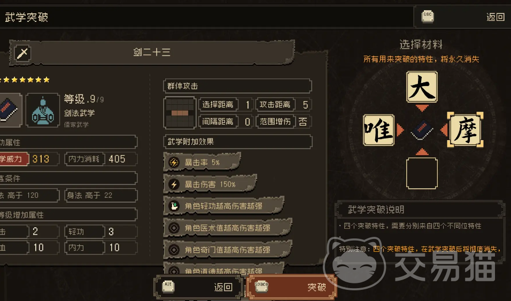
Task: Click the 暴击率 5% lightning icon
Action: (174, 162)
